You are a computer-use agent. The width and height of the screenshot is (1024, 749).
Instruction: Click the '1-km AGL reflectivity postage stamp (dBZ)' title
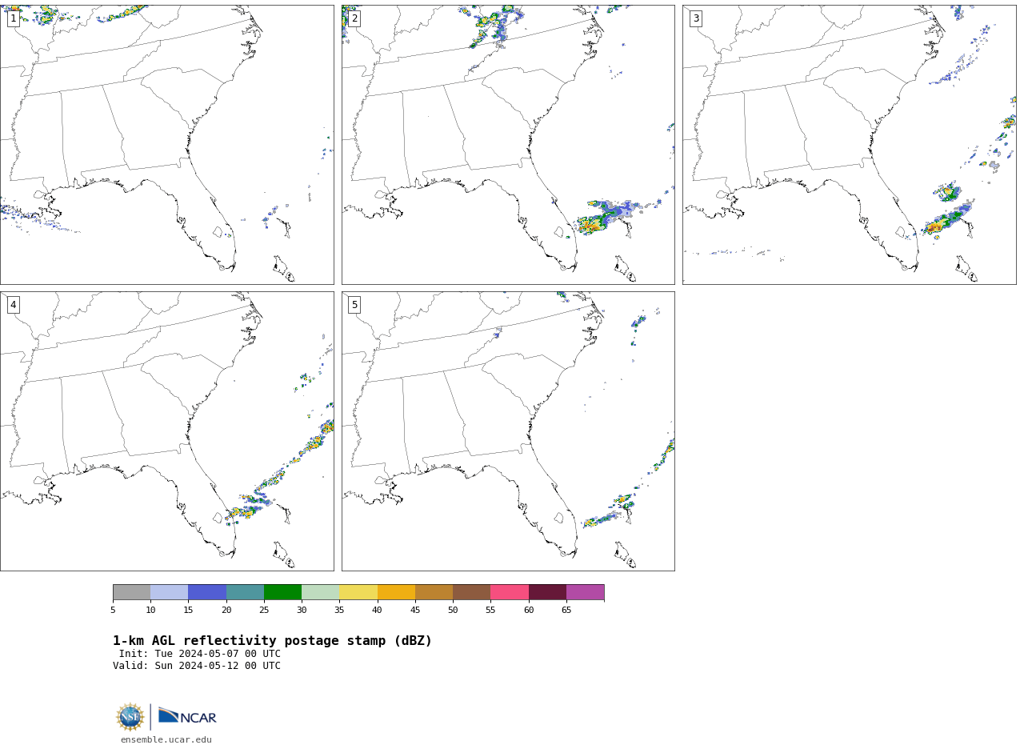point(272,641)
